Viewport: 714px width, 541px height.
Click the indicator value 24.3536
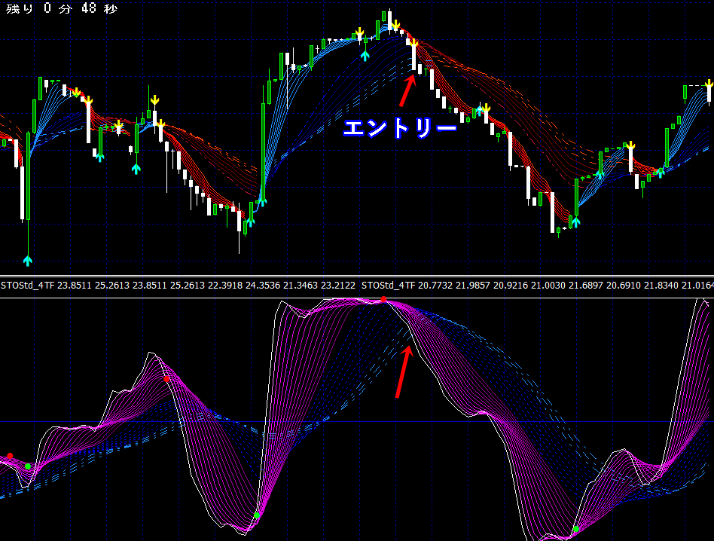click(263, 286)
